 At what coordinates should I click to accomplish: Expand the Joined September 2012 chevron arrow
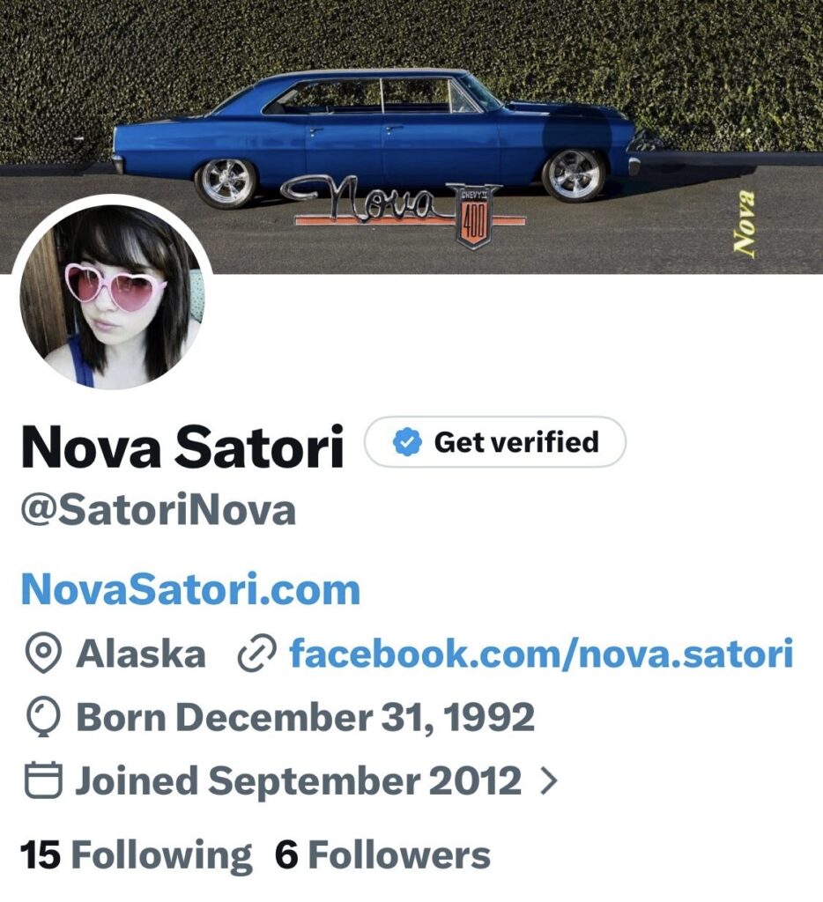tap(550, 780)
